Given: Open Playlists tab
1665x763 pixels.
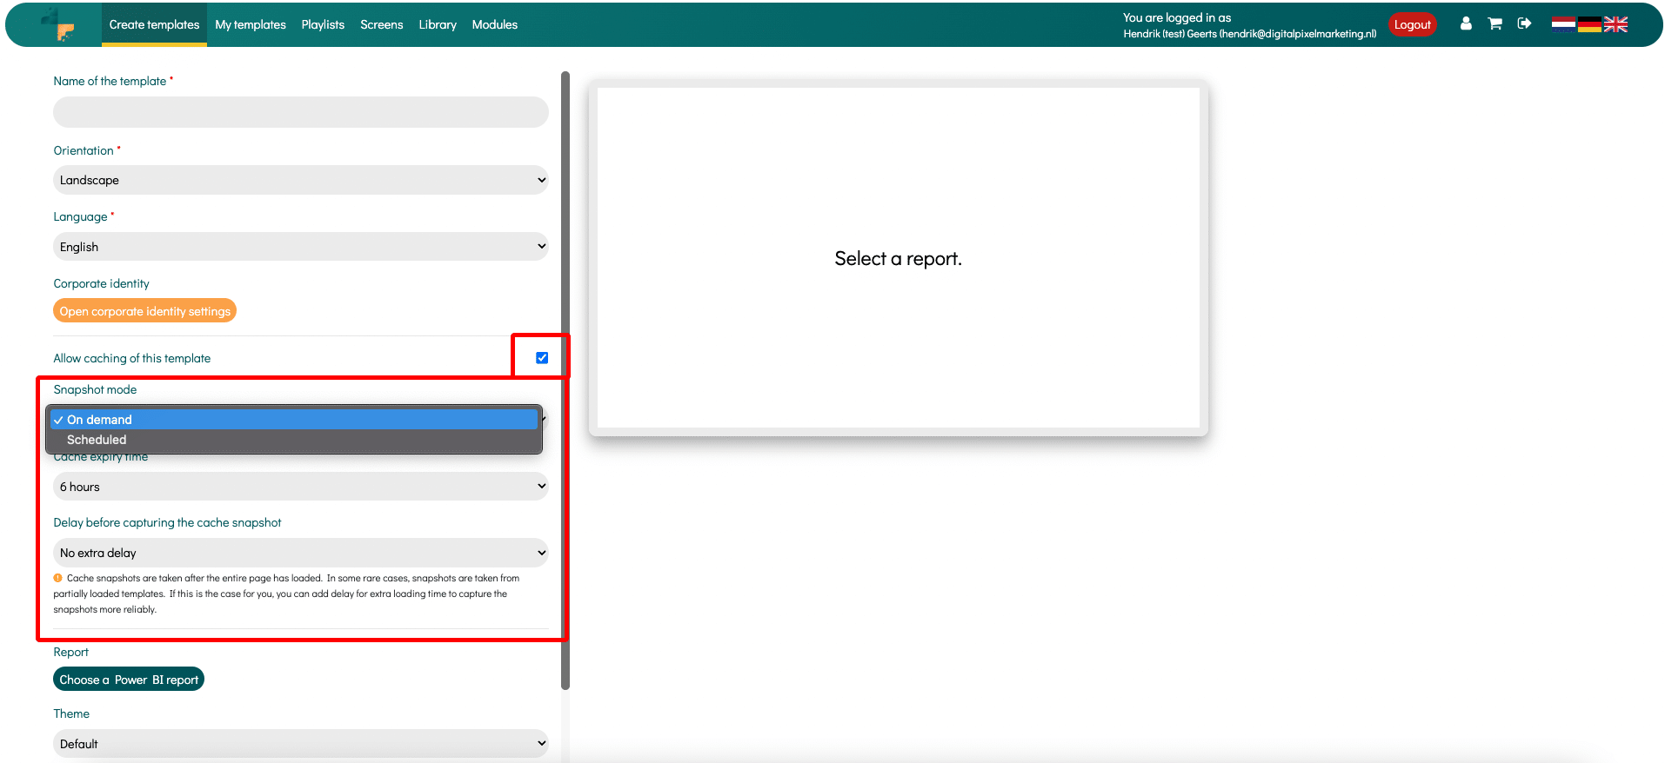Looking at the screenshot, I should (323, 24).
